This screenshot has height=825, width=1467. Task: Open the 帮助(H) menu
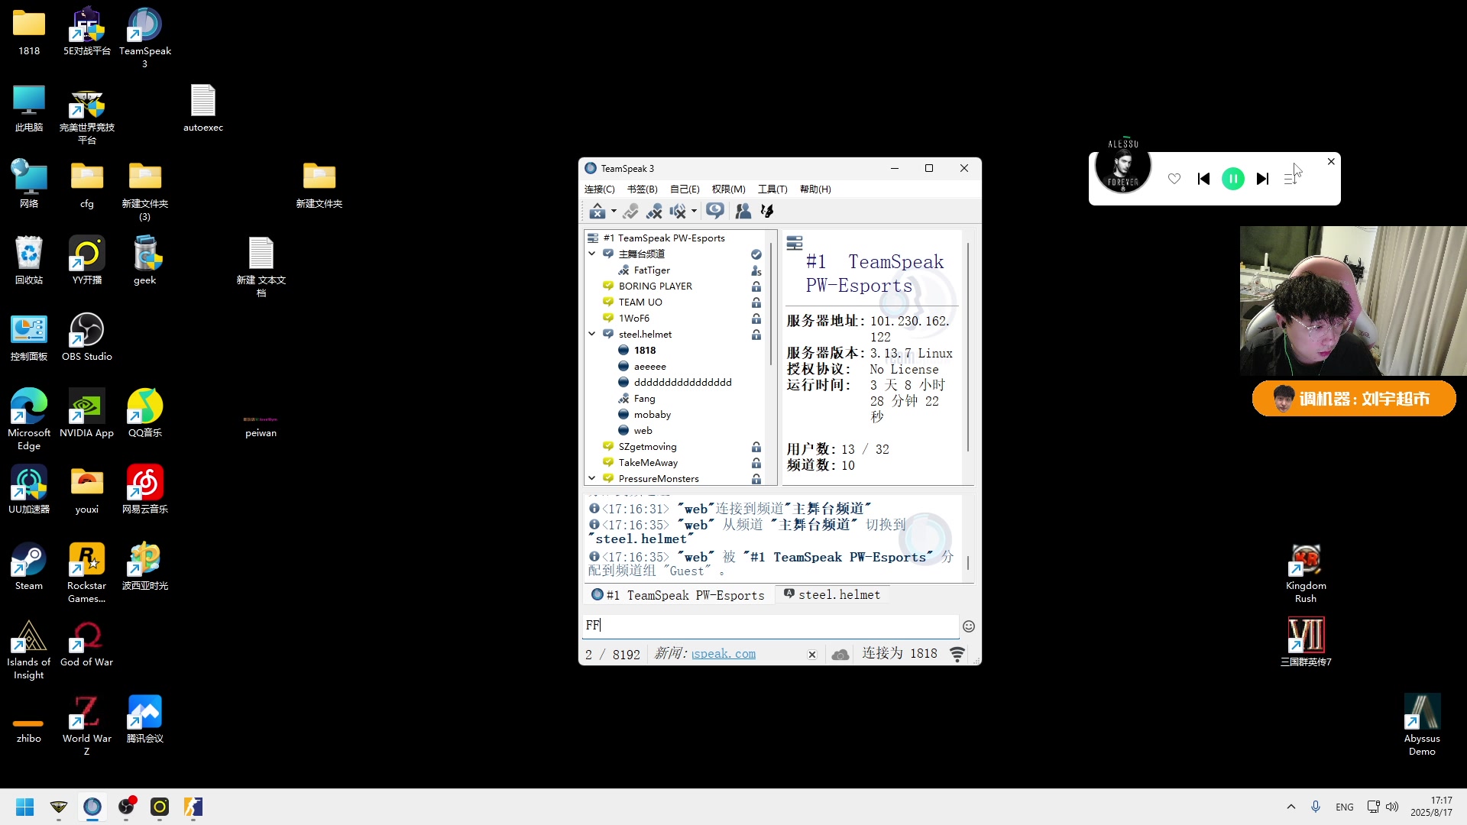click(815, 189)
